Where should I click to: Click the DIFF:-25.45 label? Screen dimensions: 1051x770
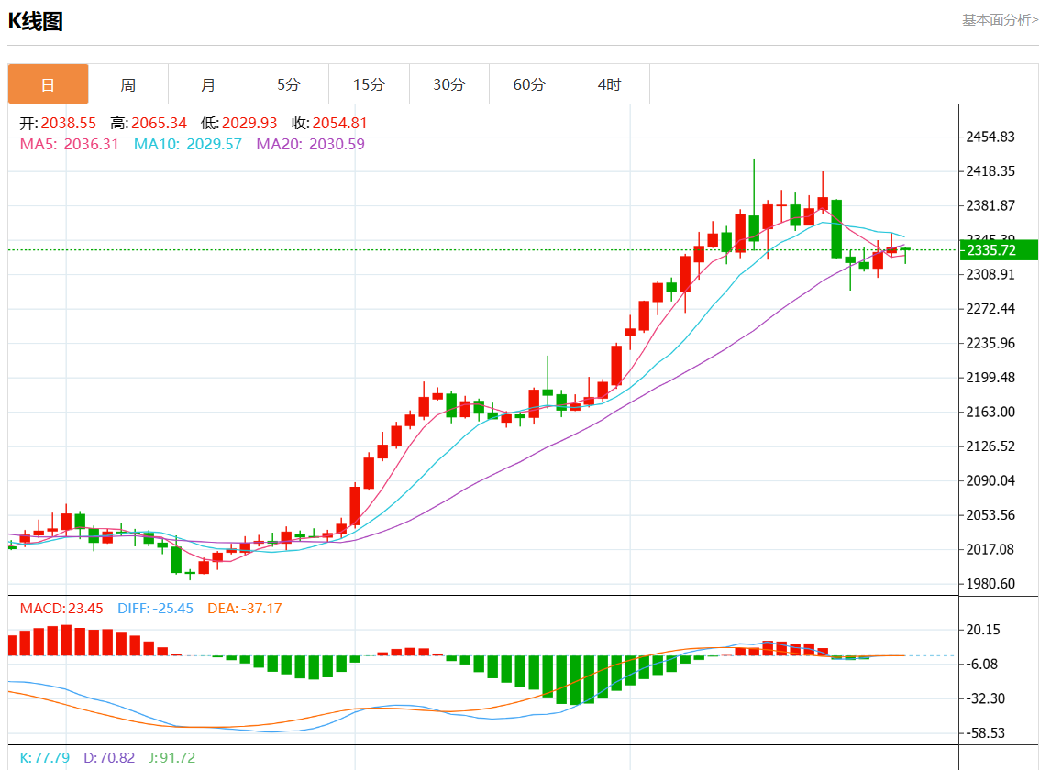156,609
